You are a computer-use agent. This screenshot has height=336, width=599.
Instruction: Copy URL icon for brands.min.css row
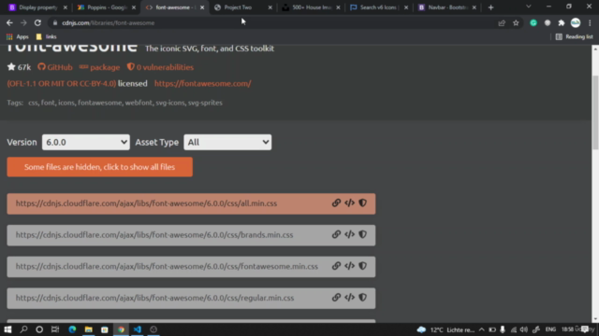336,234
